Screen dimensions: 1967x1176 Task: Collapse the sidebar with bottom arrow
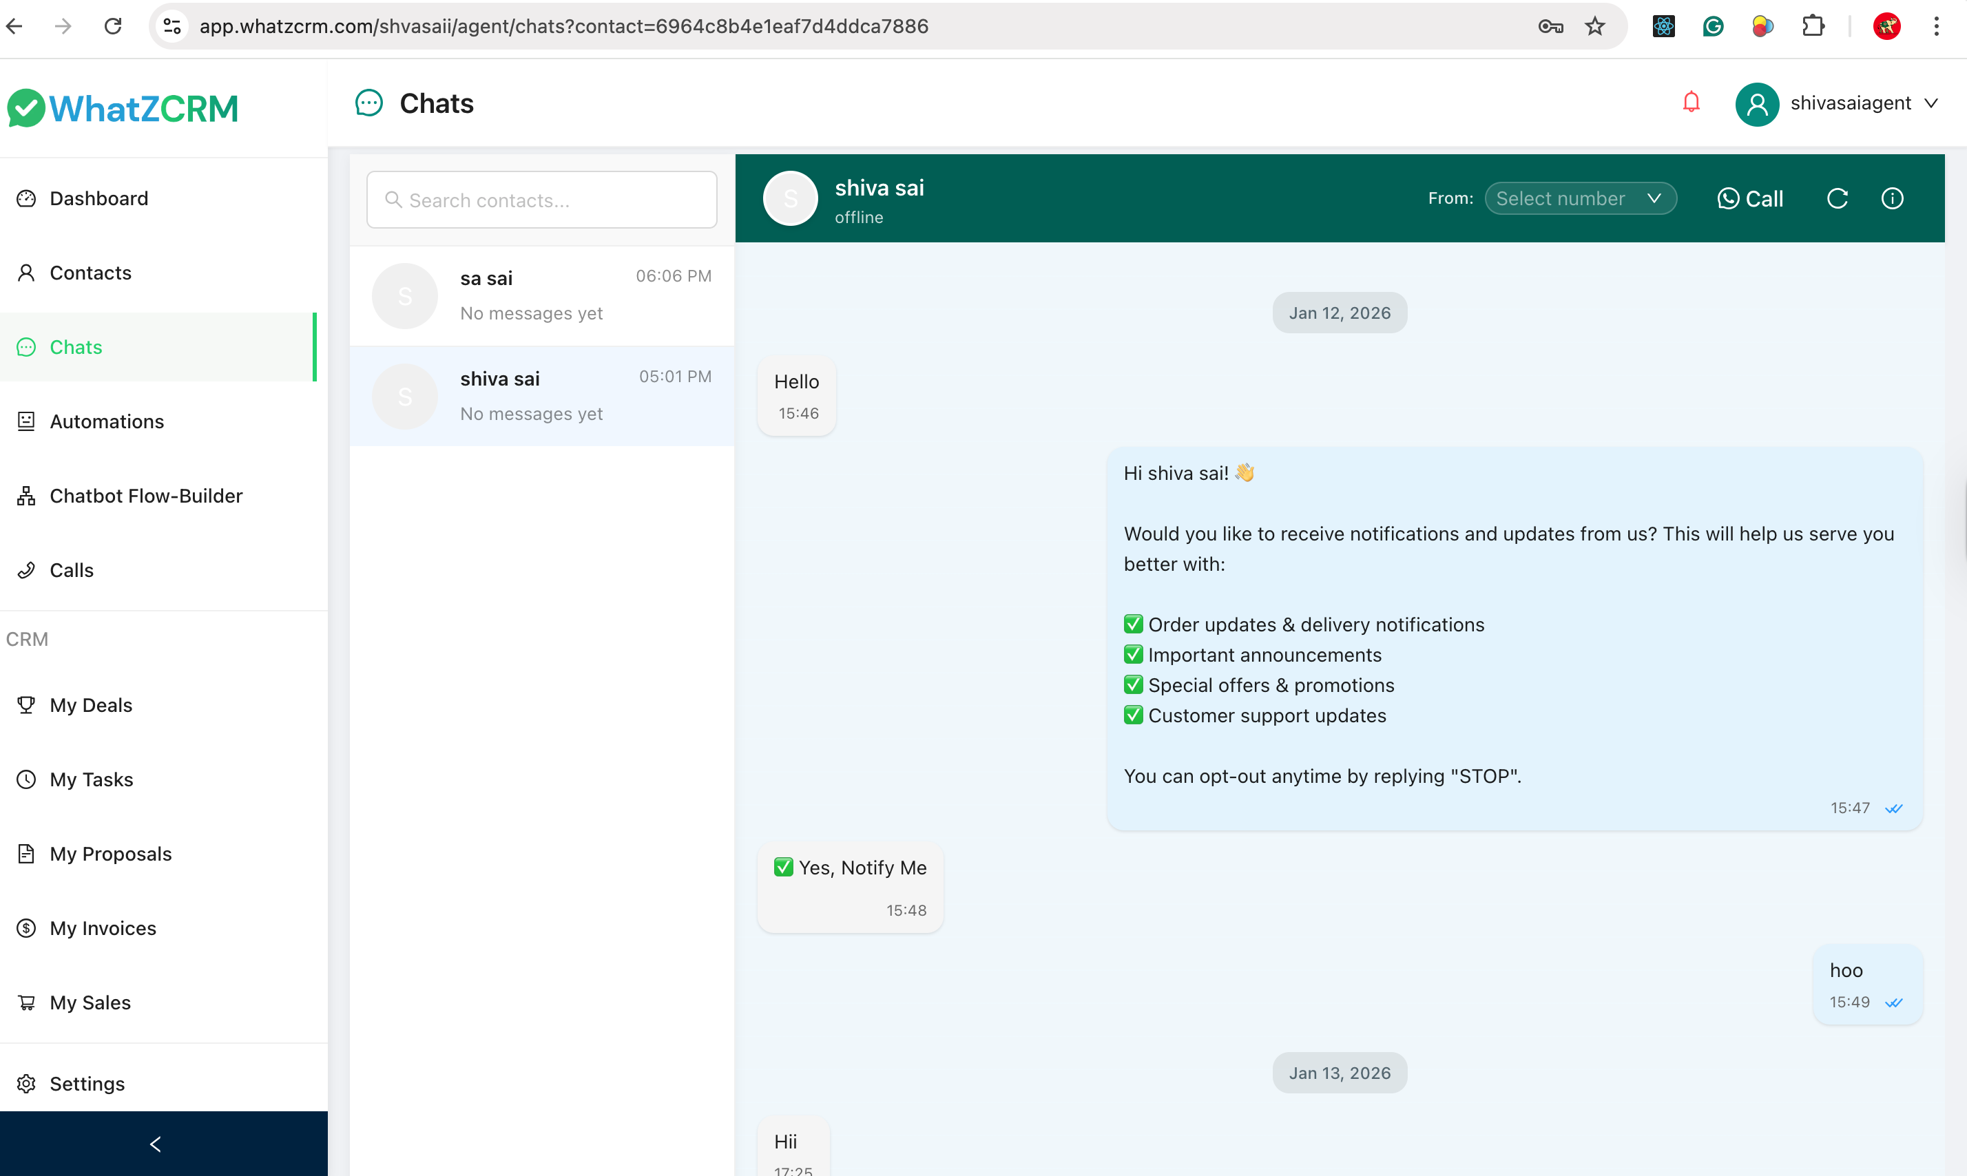(156, 1144)
